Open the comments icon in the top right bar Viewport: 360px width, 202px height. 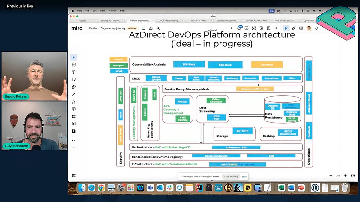pos(301,28)
